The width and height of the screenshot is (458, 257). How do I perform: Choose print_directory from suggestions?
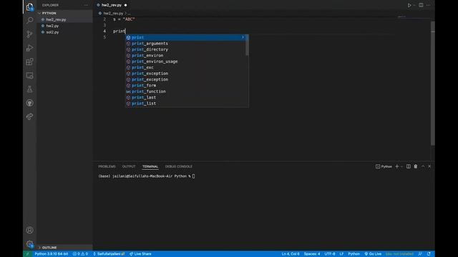[x=186, y=49]
